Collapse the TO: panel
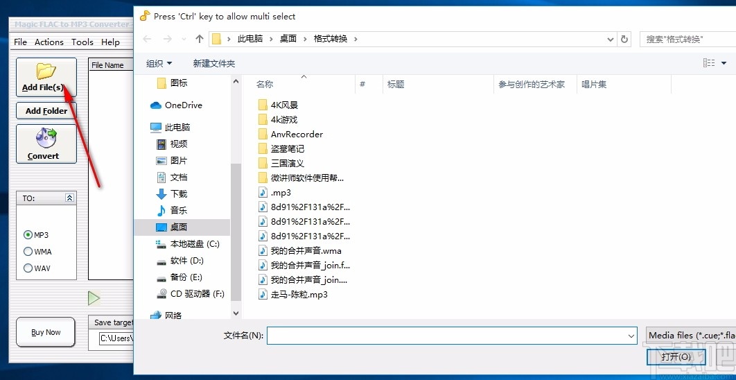Image resolution: width=736 pixels, height=380 pixels. coord(69,198)
